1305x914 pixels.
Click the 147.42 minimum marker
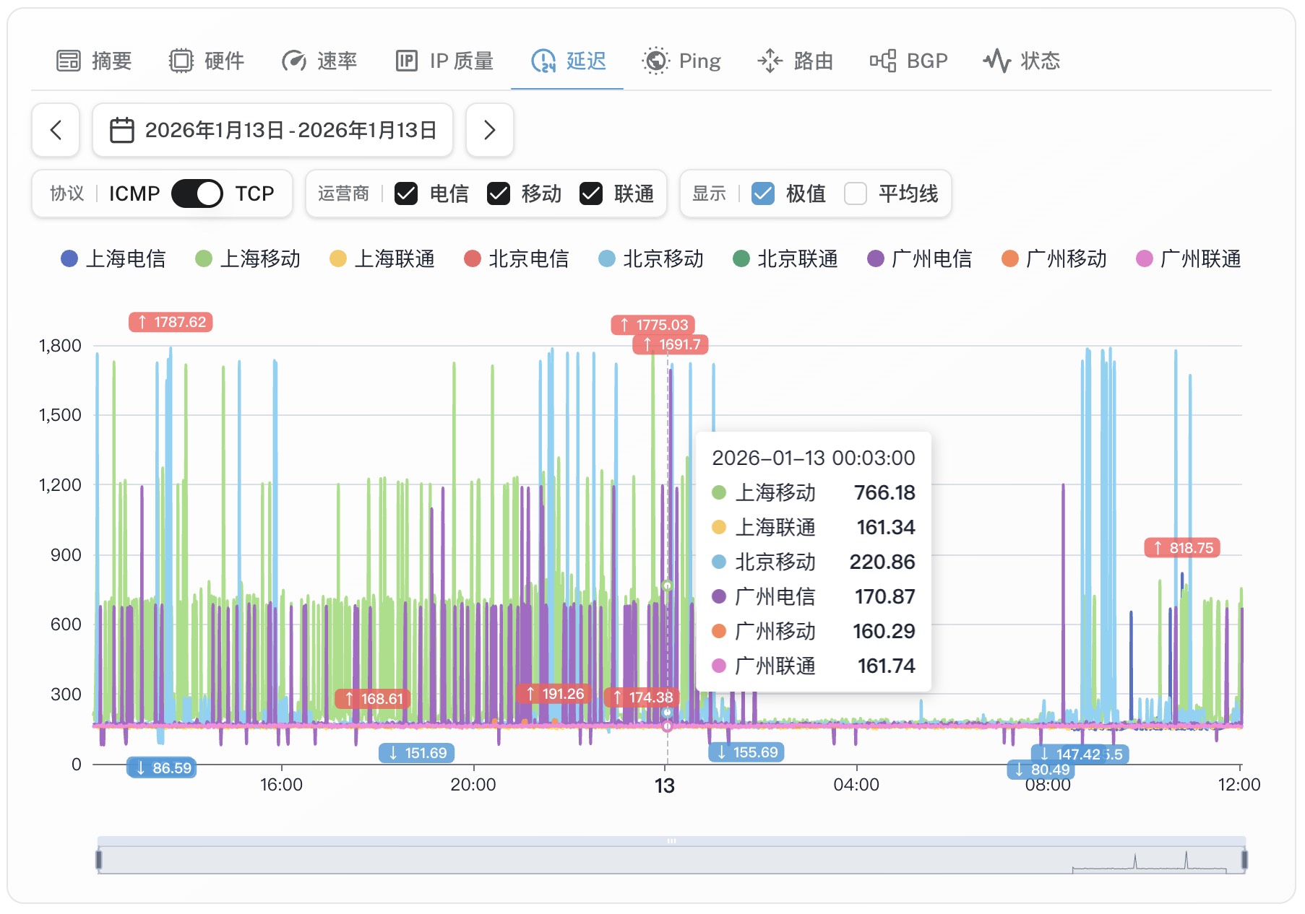(1069, 754)
